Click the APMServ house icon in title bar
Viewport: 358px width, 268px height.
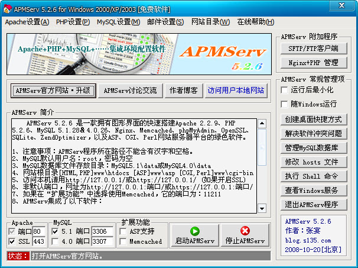[7, 9]
